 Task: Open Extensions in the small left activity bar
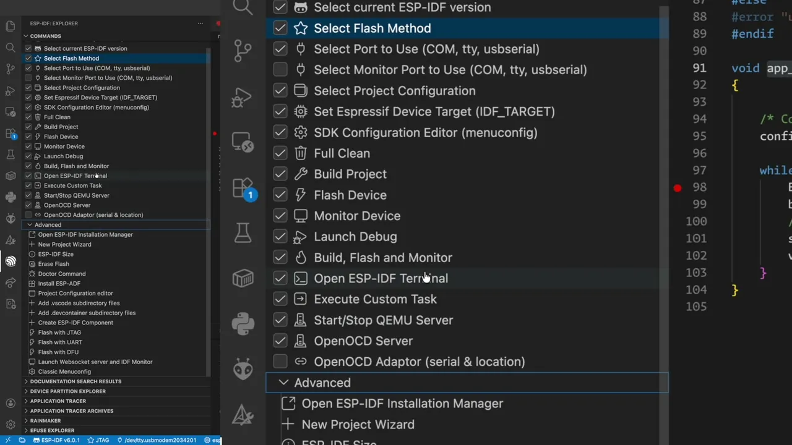click(x=10, y=133)
